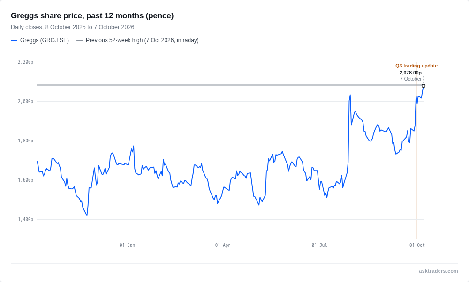Screen dimensions: 469x282
Task: Click the 01 Apr x-axis label
Action: 222,245
